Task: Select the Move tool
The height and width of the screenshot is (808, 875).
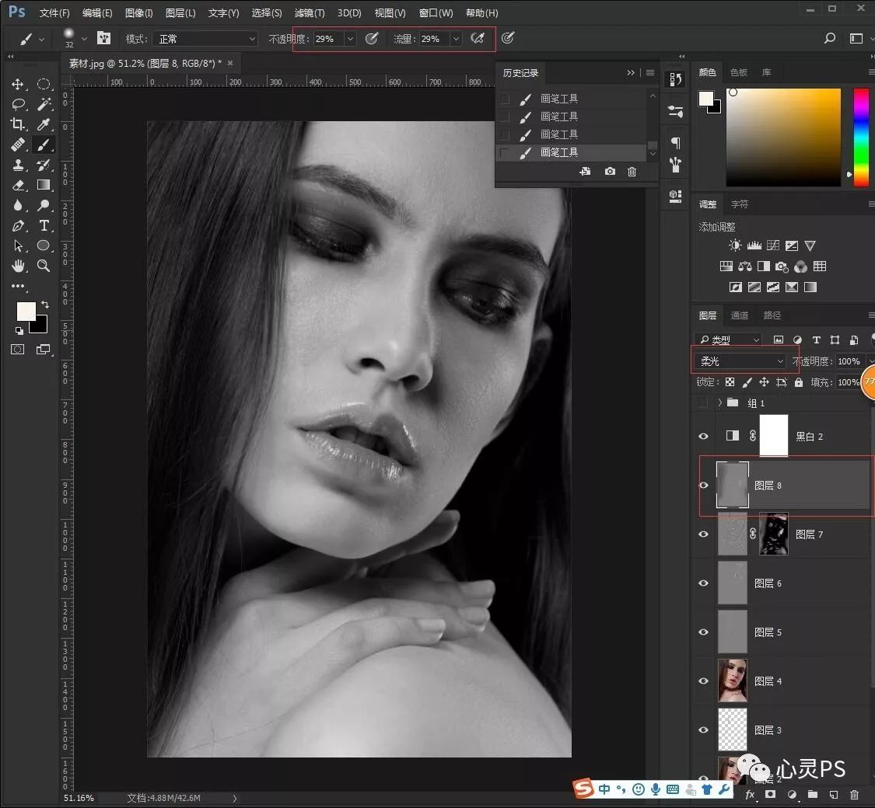Action: [17, 84]
